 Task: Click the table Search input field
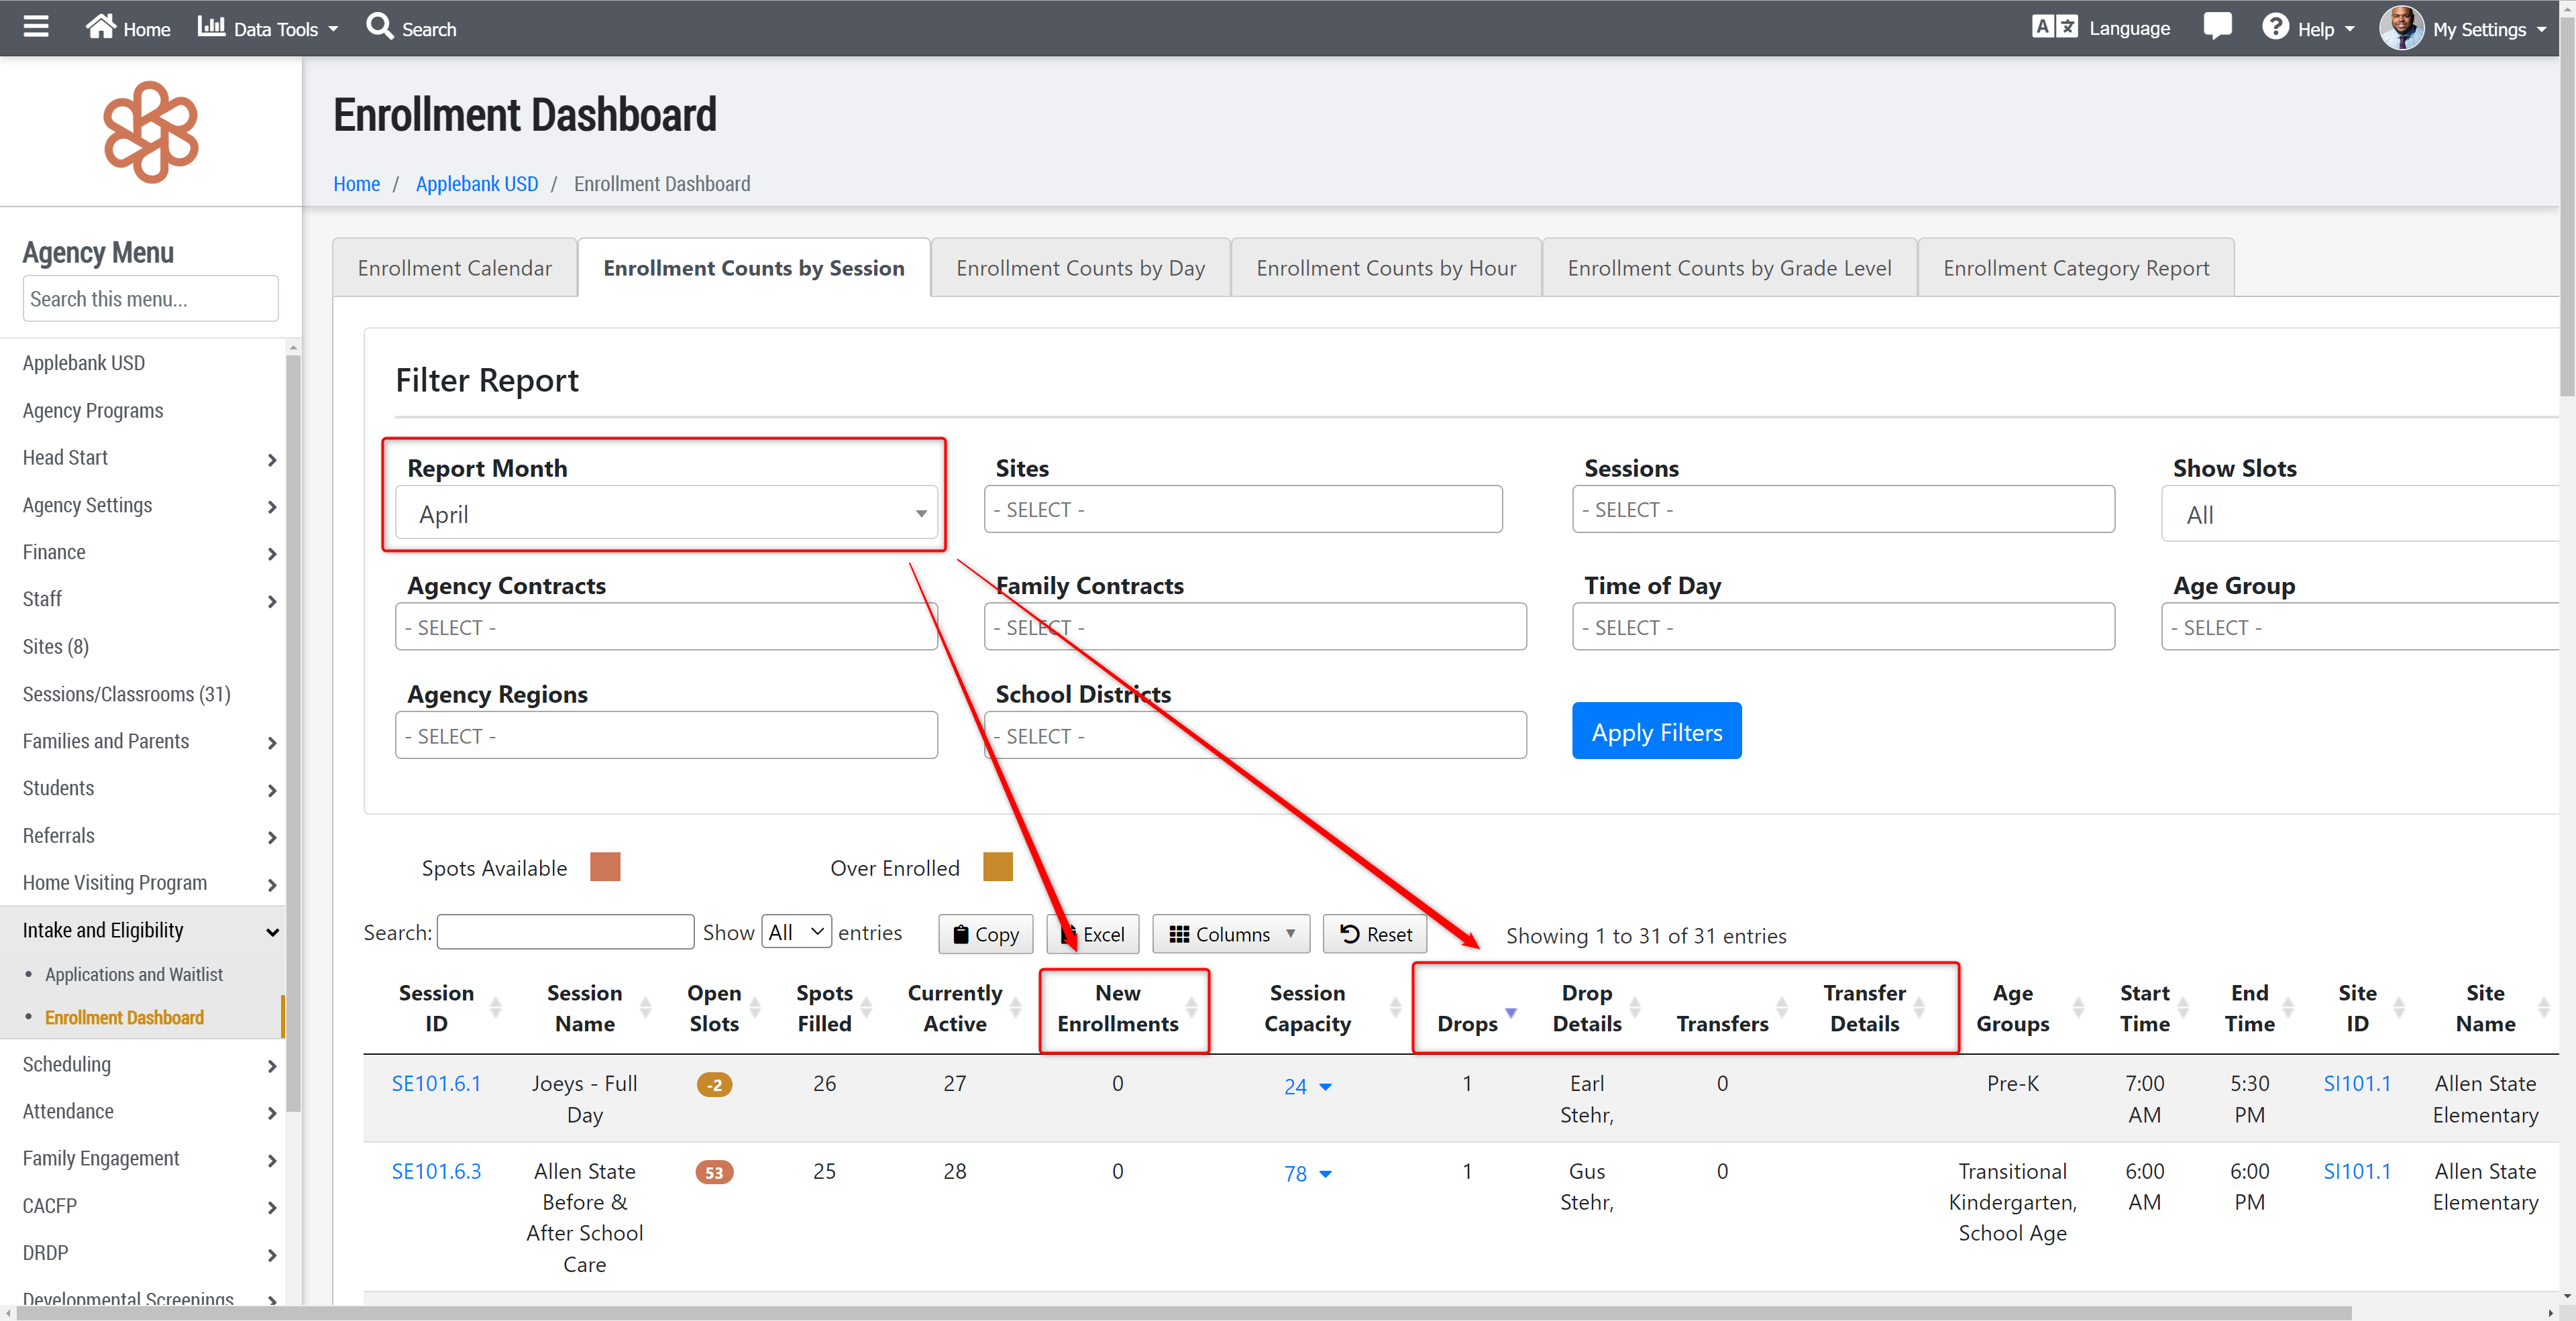(566, 931)
